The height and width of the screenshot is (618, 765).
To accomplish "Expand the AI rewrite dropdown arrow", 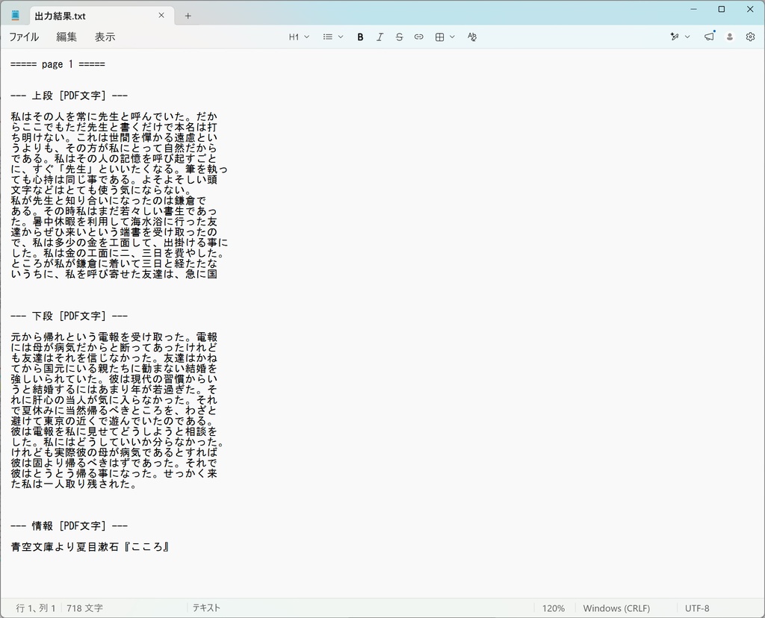I will tap(687, 37).
